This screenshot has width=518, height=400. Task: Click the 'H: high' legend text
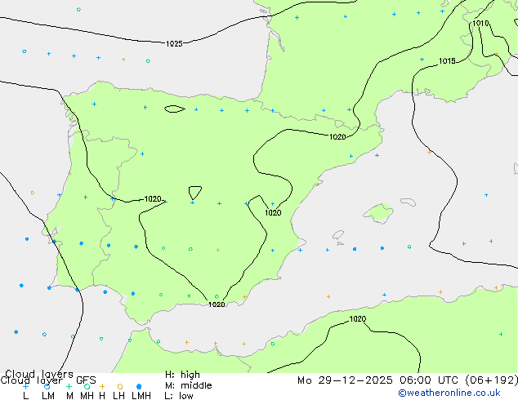182,375
